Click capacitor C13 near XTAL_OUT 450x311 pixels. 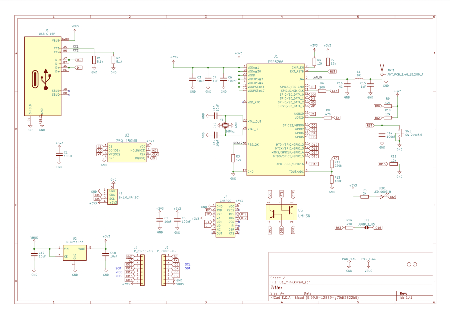[216, 116]
